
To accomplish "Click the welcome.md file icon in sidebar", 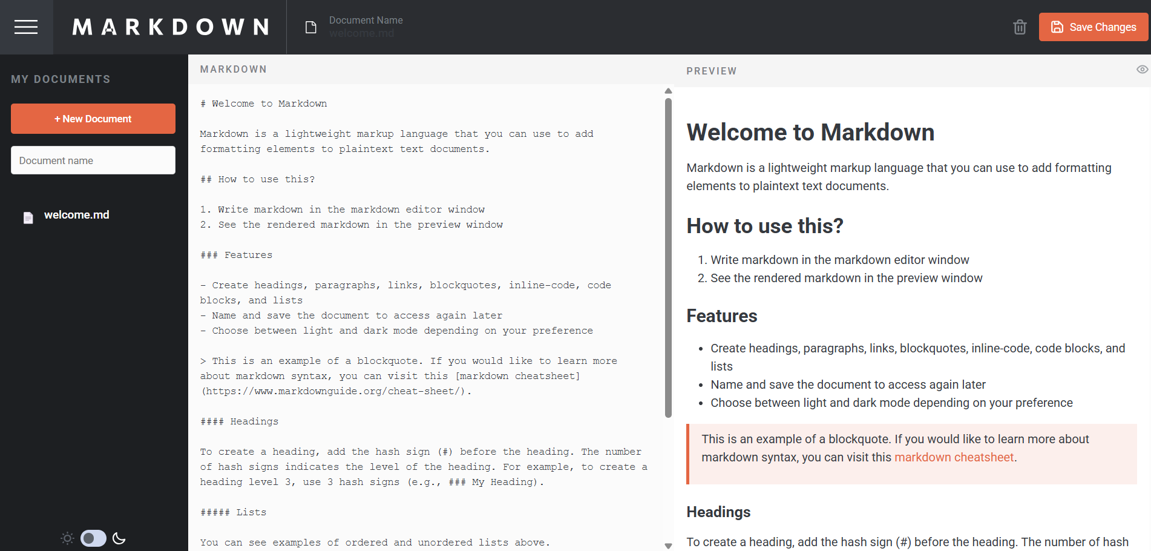I will click(x=28, y=217).
